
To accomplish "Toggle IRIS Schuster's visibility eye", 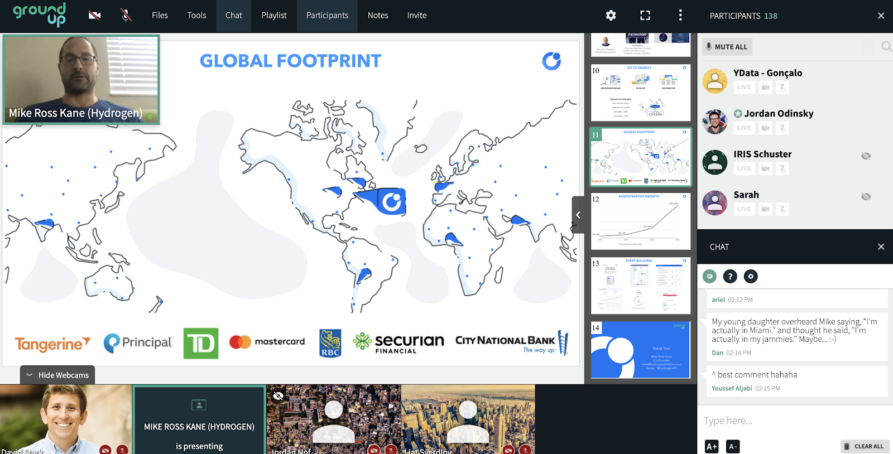I will tap(866, 156).
